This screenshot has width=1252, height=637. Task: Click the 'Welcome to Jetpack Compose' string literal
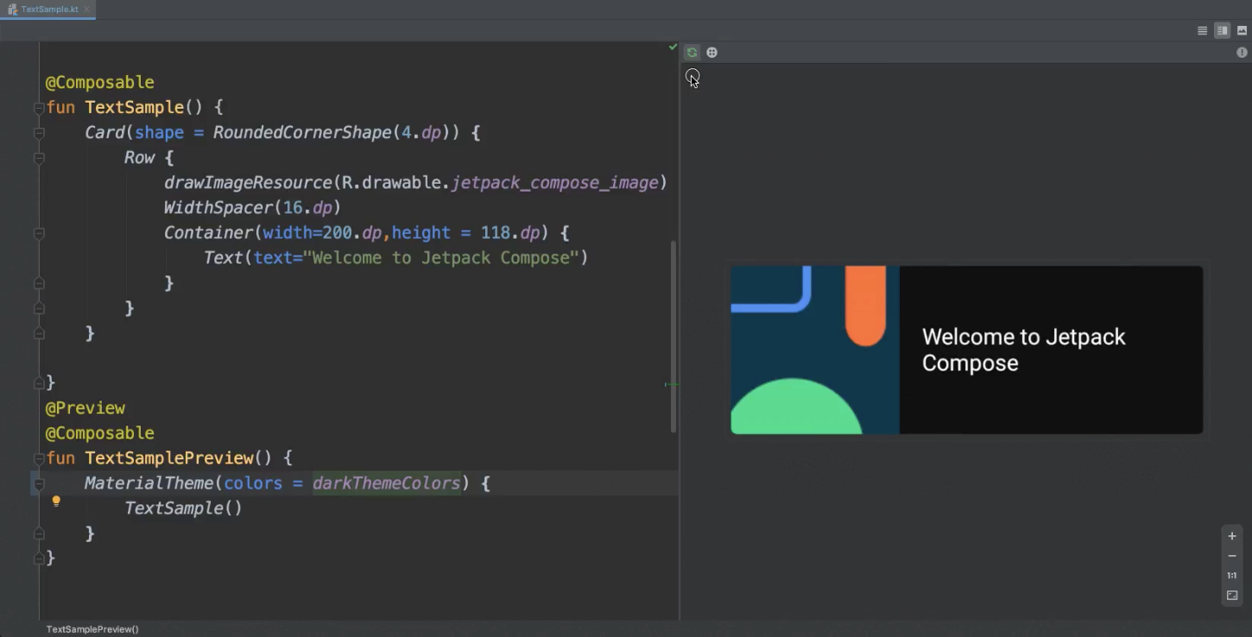(440, 258)
